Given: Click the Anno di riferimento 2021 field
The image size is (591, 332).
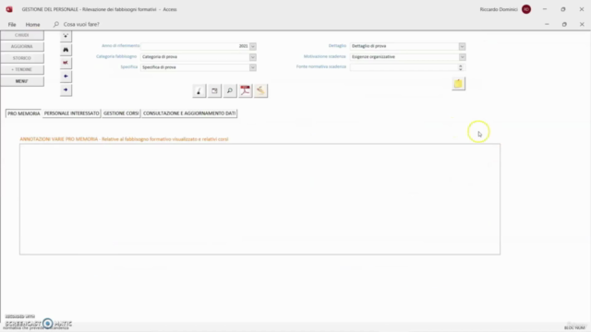Looking at the screenshot, I should [x=195, y=46].
